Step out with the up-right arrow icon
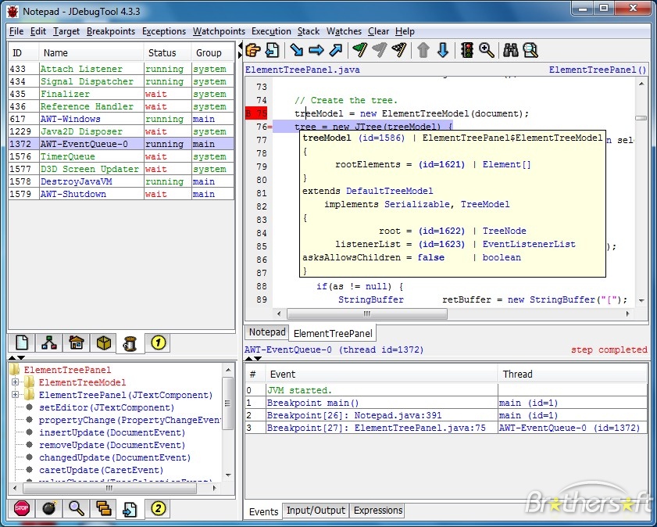The height and width of the screenshot is (527, 657). click(336, 50)
